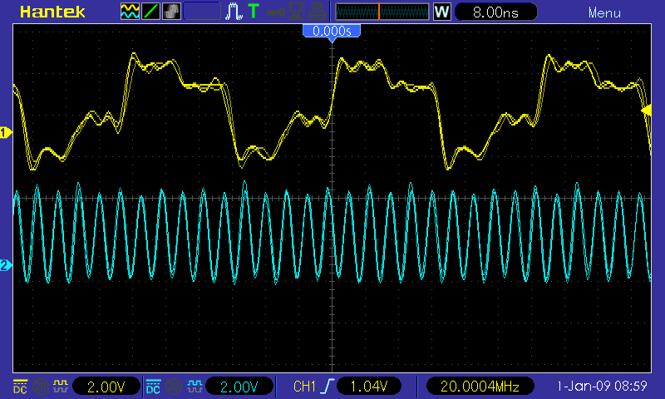Image resolution: width=665 pixels, height=399 pixels.
Task: Click the printer icon
Action: (317, 12)
